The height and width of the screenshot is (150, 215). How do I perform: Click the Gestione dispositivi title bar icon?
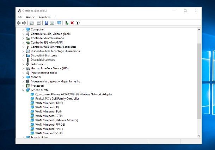[19, 11]
